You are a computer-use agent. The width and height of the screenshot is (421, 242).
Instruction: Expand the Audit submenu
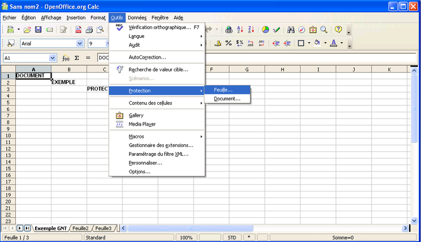click(157, 45)
